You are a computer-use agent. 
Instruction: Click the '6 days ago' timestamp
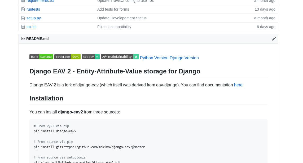click(266, 27)
